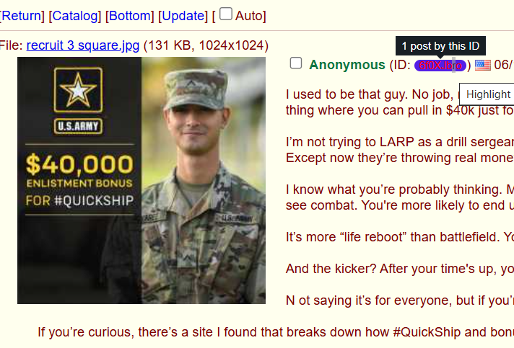514x348 pixels.
Task: Click the Anonymous poster name
Action: (347, 65)
